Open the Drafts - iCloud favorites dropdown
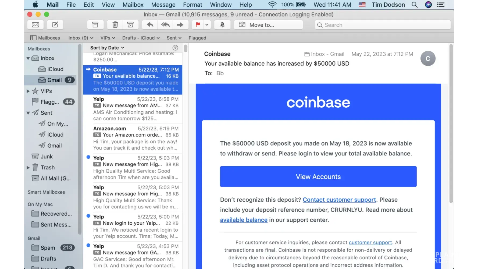478x269 pixels. click(141, 38)
